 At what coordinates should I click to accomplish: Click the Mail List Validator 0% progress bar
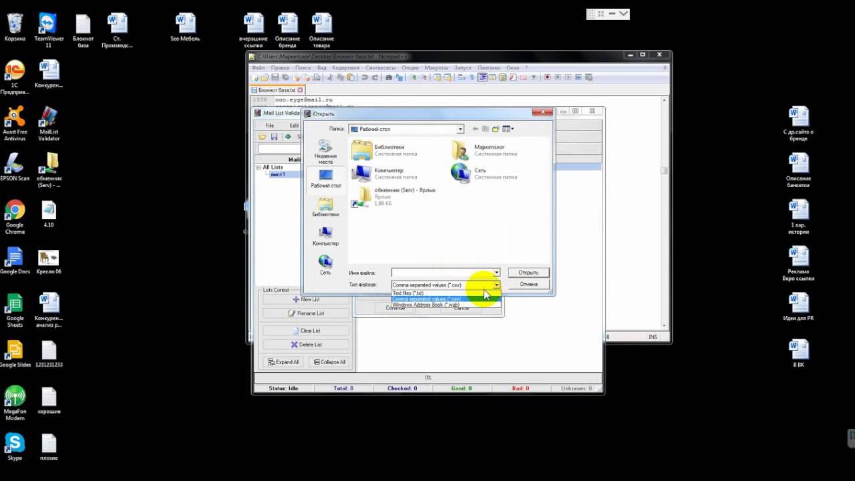tap(428, 377)
